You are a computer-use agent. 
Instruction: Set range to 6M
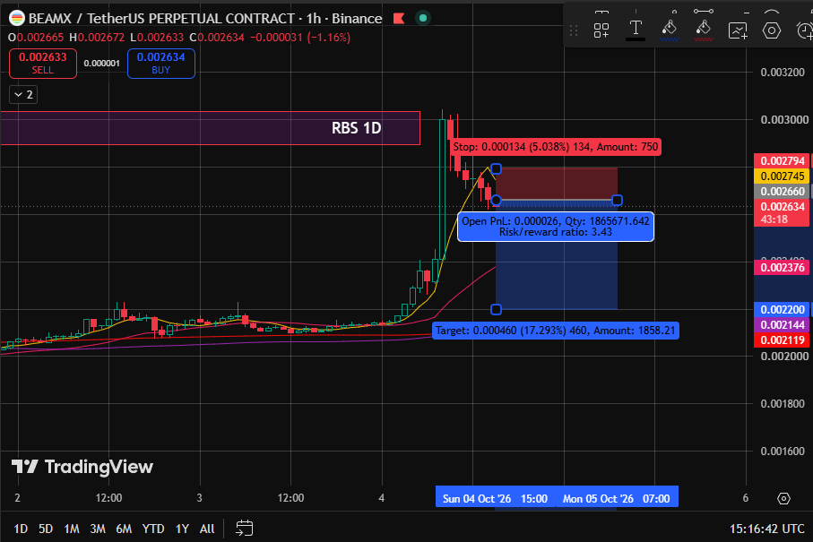click(x=124, y=529)
